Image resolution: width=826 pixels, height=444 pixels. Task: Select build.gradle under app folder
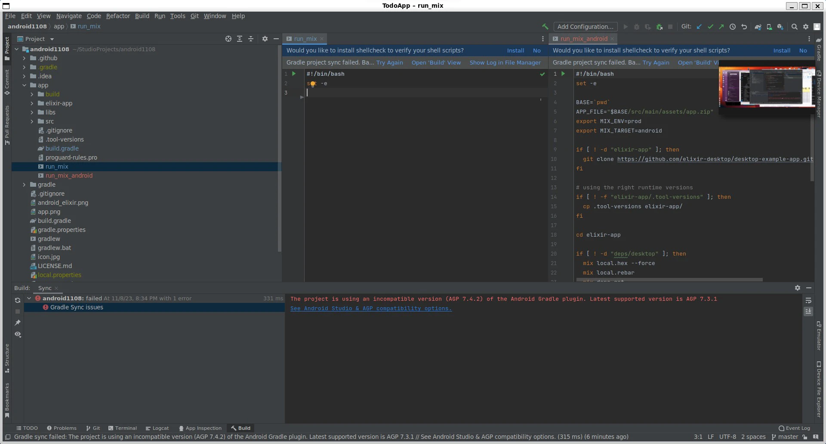(62, 148)
